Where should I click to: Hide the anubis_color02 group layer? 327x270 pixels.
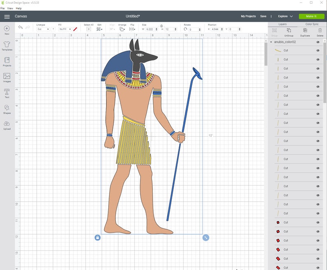coord(318,42)
